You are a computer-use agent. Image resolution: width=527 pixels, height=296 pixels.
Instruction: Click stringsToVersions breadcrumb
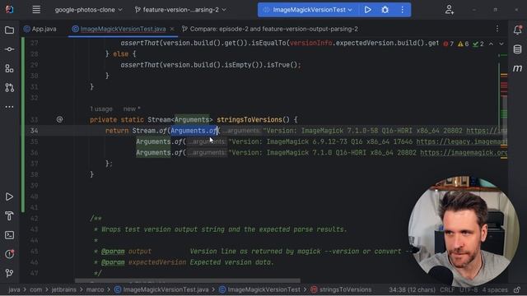tap(341, 289)
